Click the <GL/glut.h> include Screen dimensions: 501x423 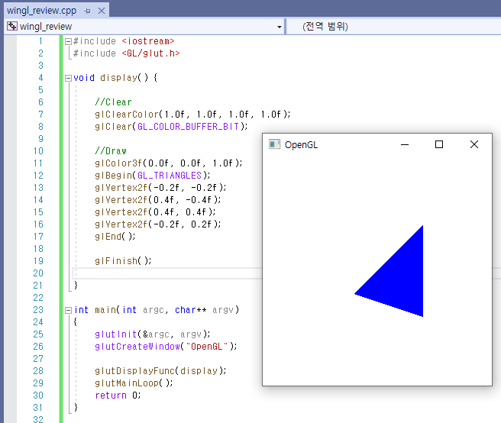point(150,53)
